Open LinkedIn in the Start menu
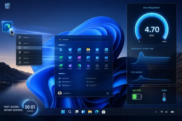Screen dimensions: 182x121 pyautogui.click(x=97, y=58)
